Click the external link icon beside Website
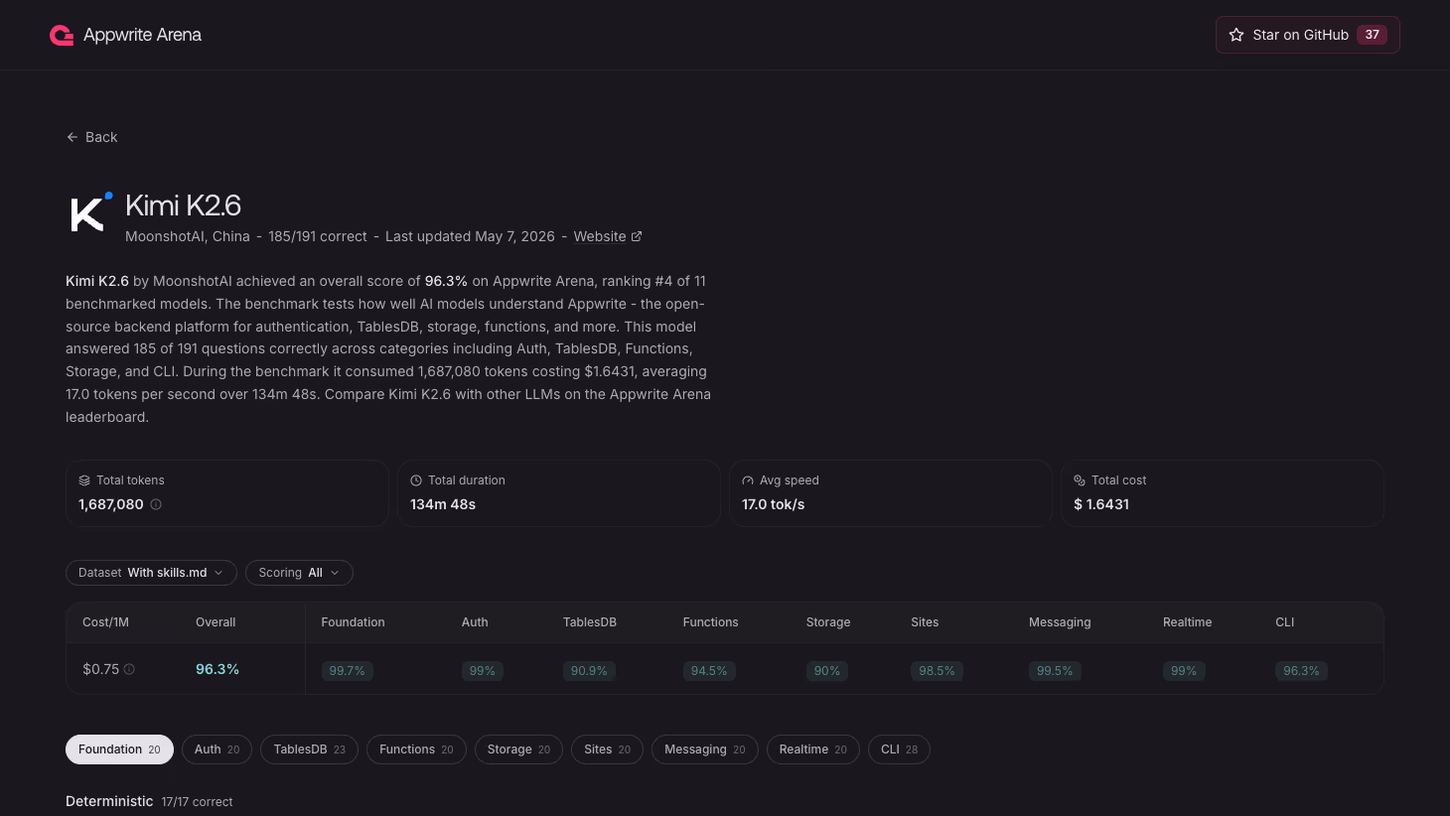Screen dimensions: 1450x816 click(x=637, y=236)
